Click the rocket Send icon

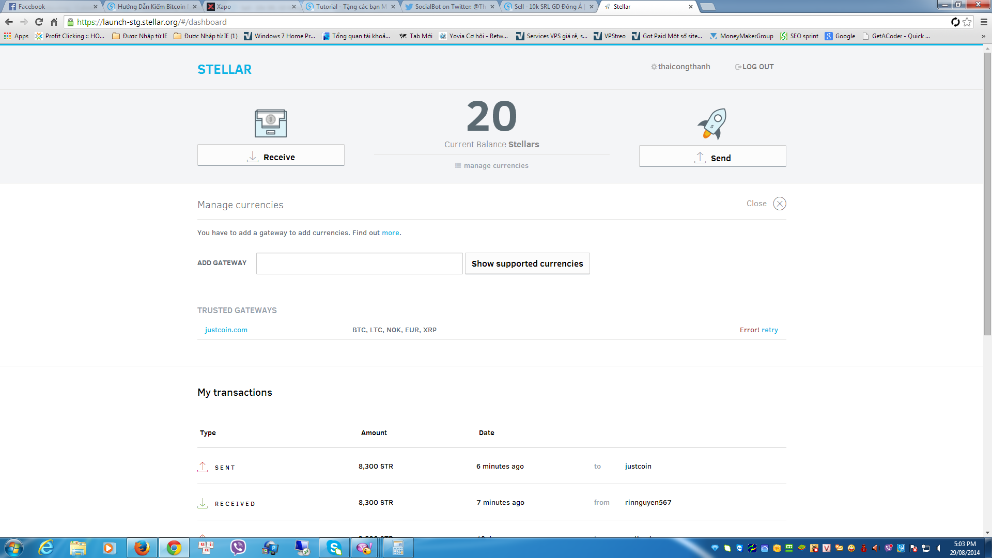[x=712, y=123]
